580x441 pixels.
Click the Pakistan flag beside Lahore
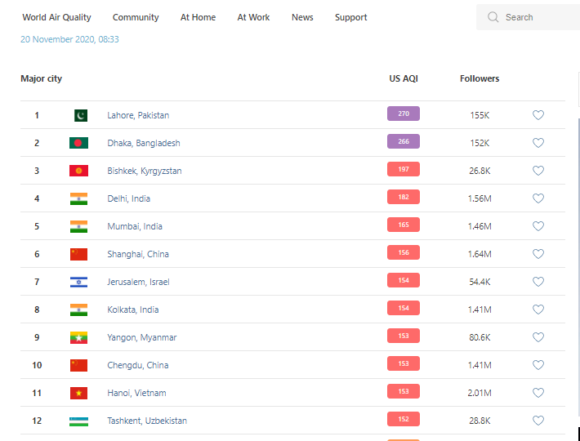point(79,115)
